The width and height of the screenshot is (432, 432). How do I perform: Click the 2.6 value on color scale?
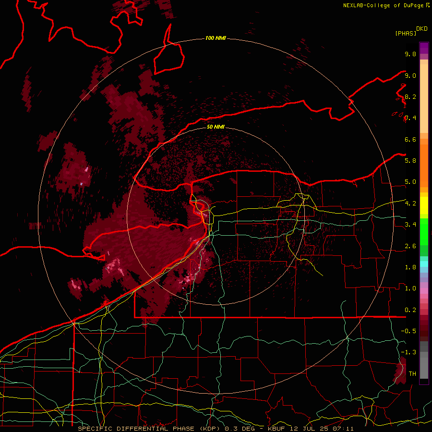(x=410, y=246)
